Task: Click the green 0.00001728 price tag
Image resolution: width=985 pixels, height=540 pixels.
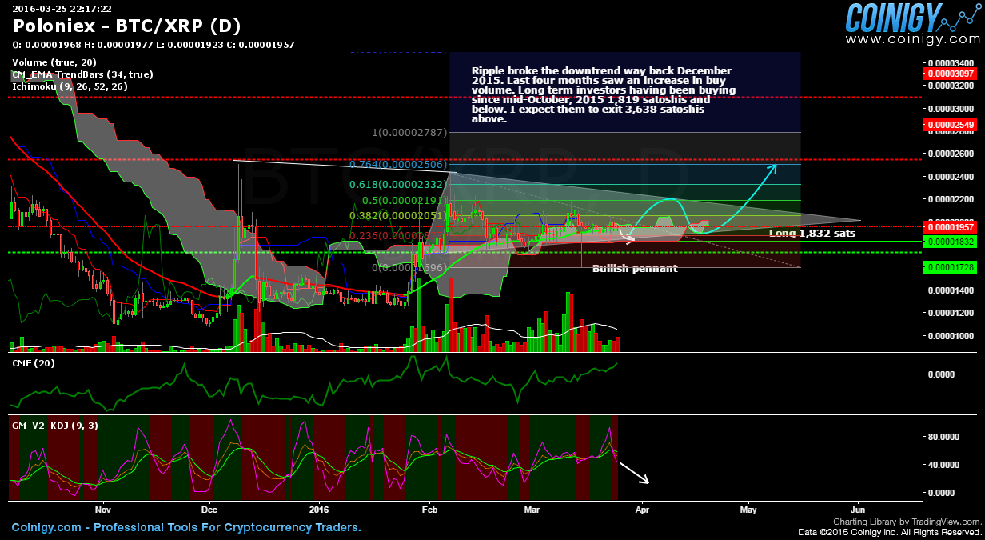Action: pyautogui.click(x=949, y=266)
